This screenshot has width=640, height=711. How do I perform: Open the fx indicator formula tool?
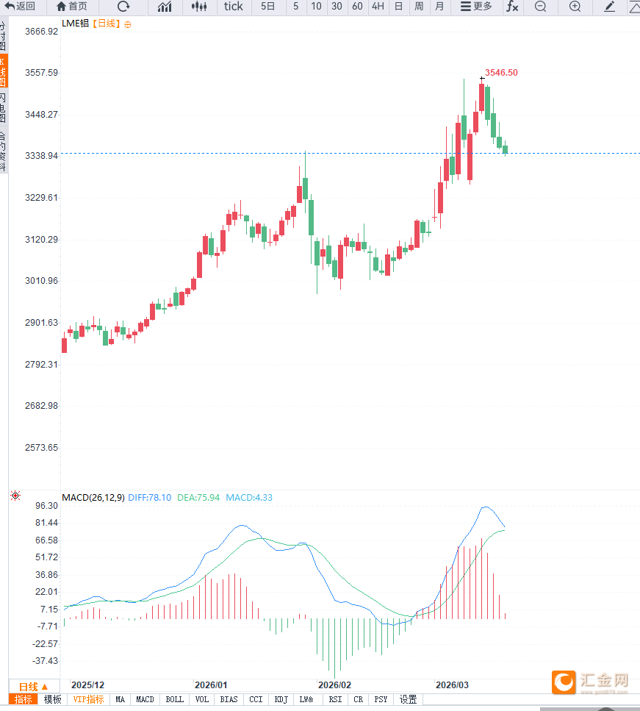[x=512, y=7]
